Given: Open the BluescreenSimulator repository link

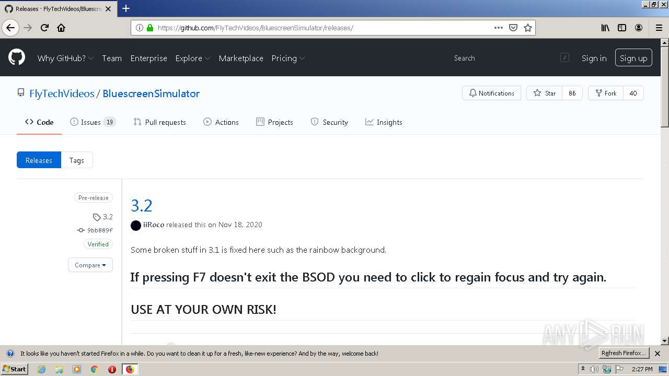Looking at the screenshot, I should click(151, 93).
